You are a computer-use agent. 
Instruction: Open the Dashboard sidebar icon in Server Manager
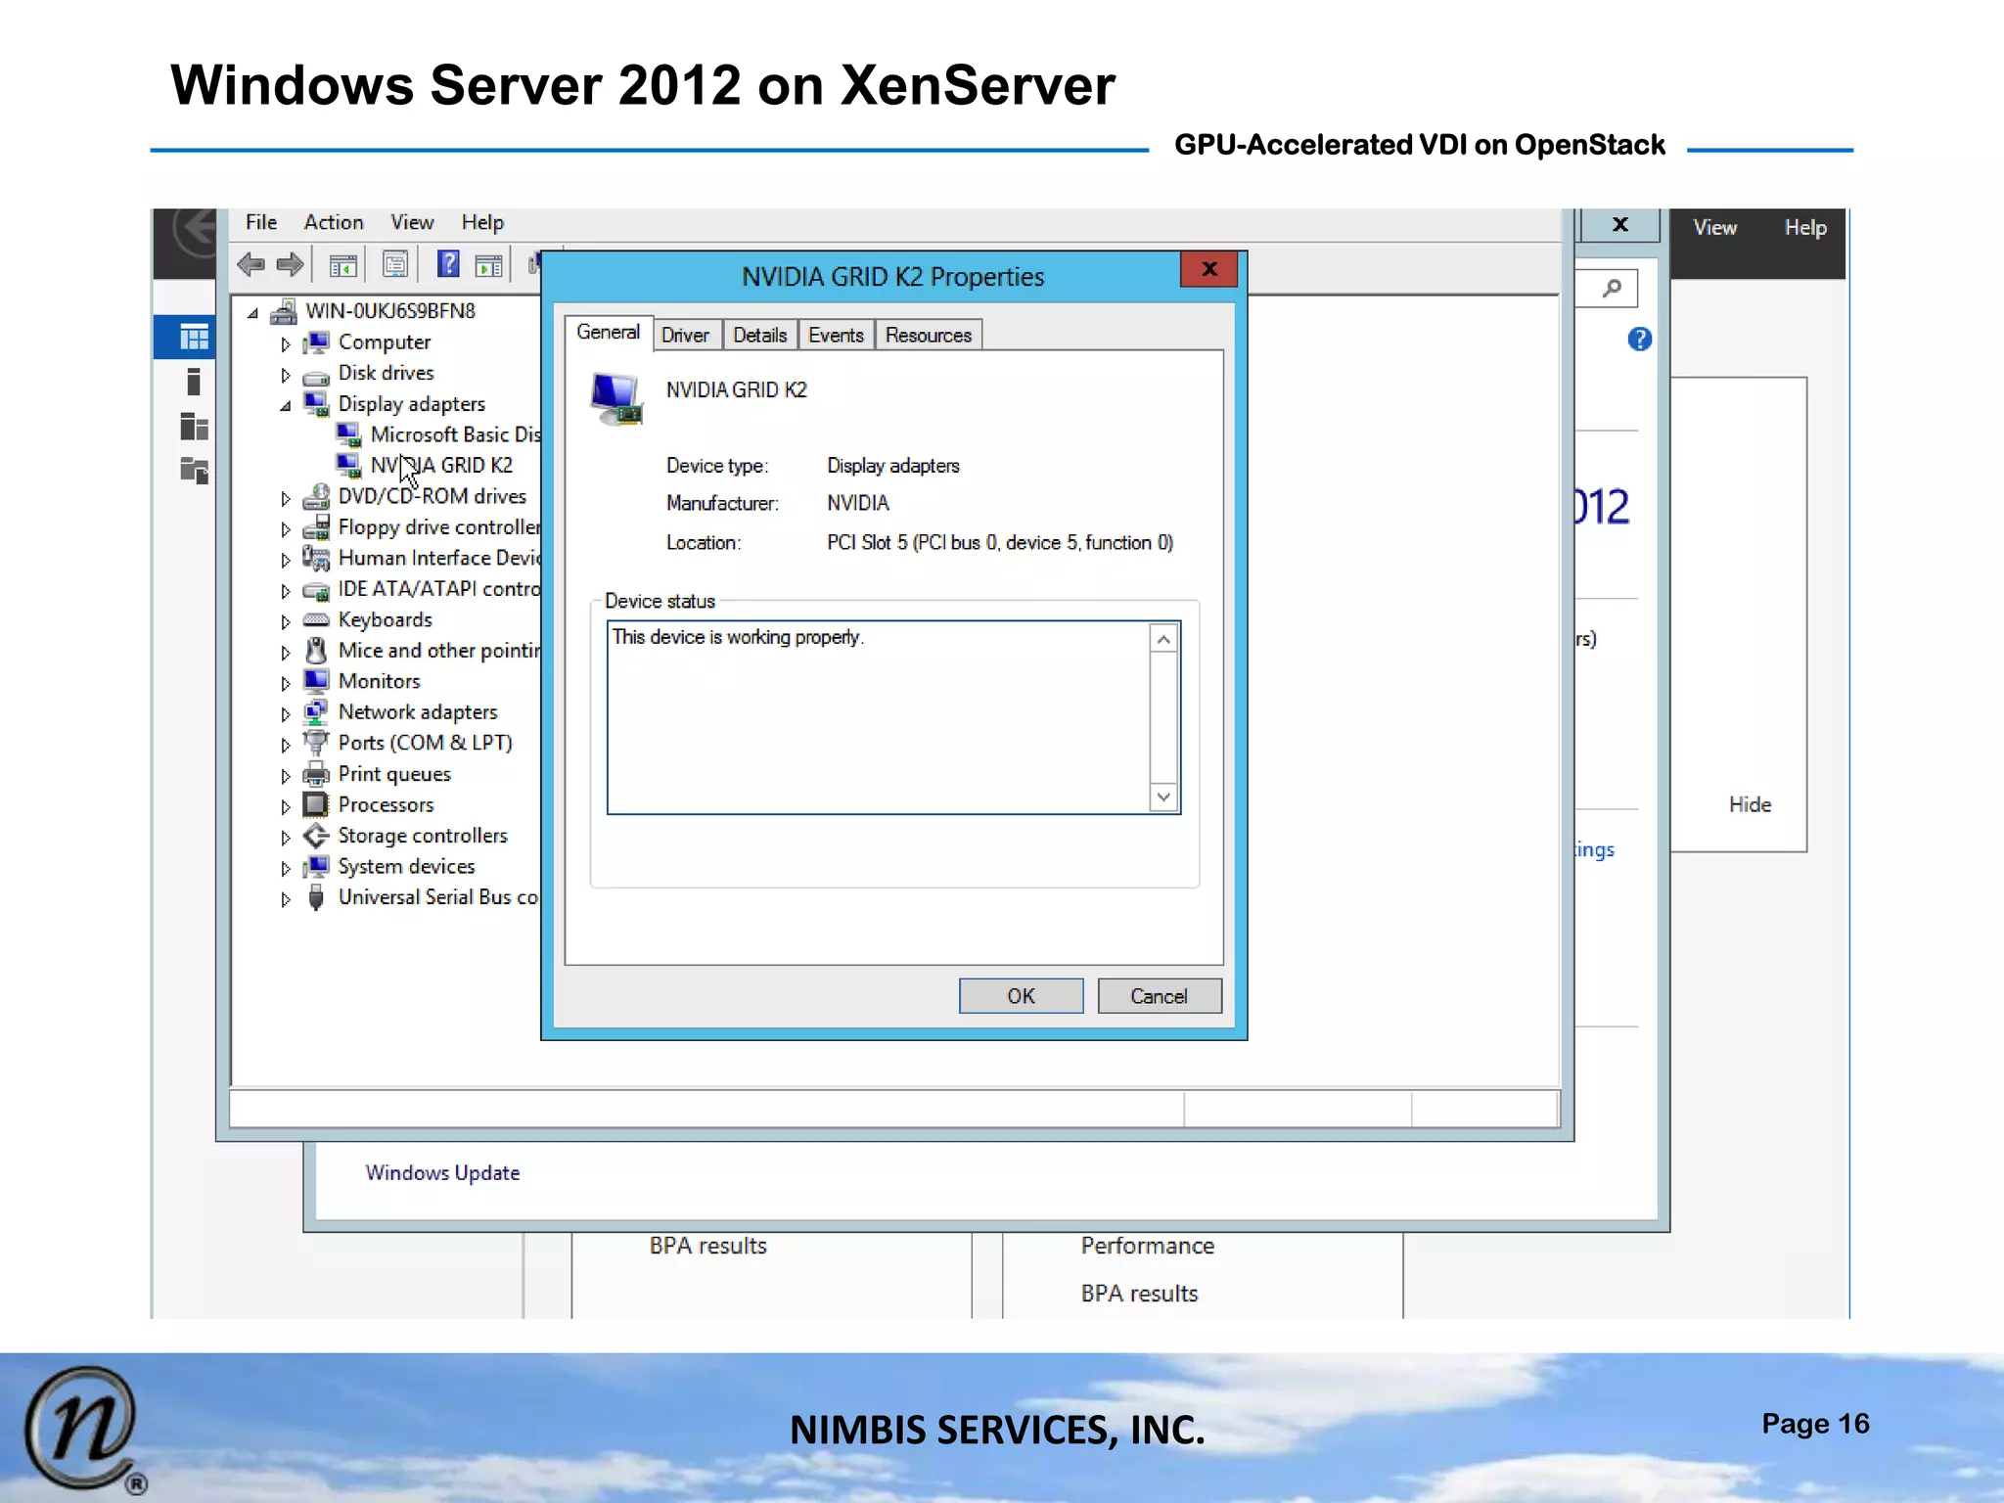point(194,338)
